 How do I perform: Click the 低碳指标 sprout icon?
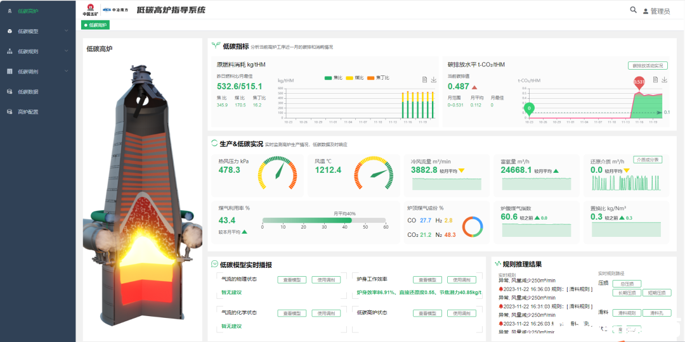[x=216, y=46]
